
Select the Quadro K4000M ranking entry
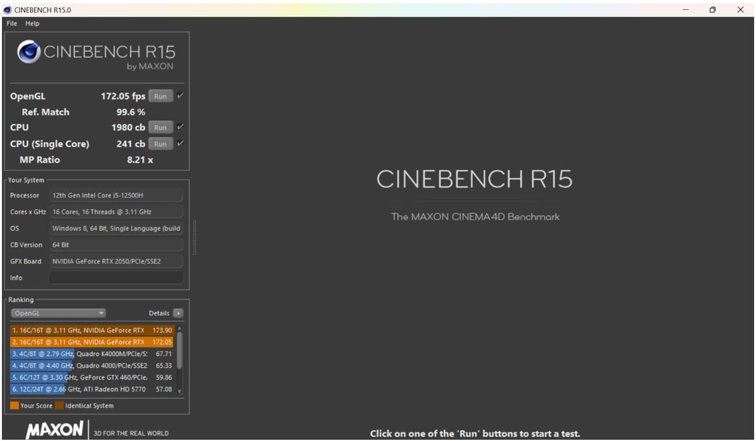pos(92,354)
